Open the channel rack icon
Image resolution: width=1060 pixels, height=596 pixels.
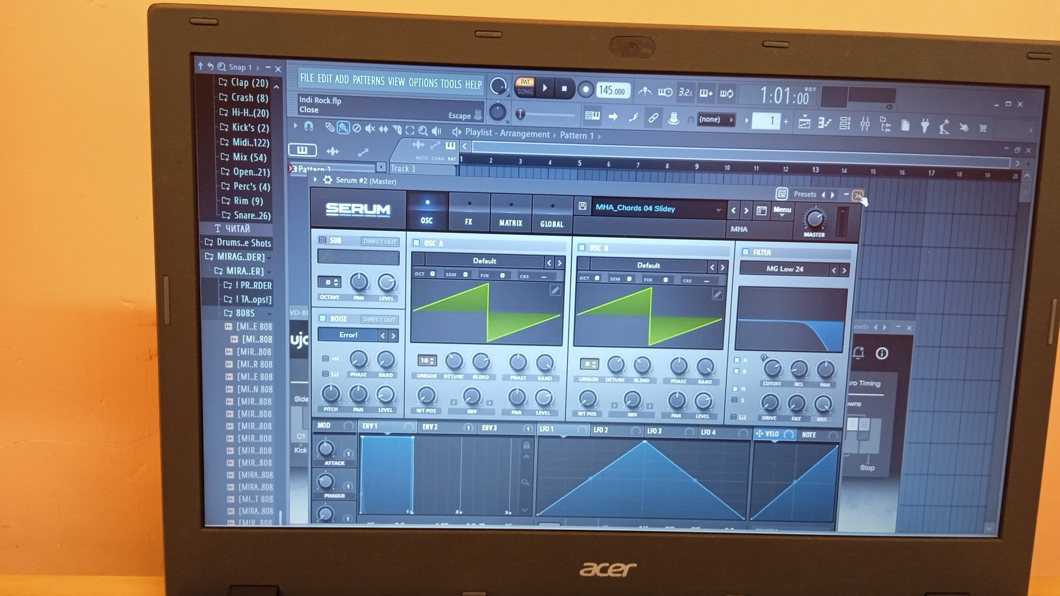point(845,124)
